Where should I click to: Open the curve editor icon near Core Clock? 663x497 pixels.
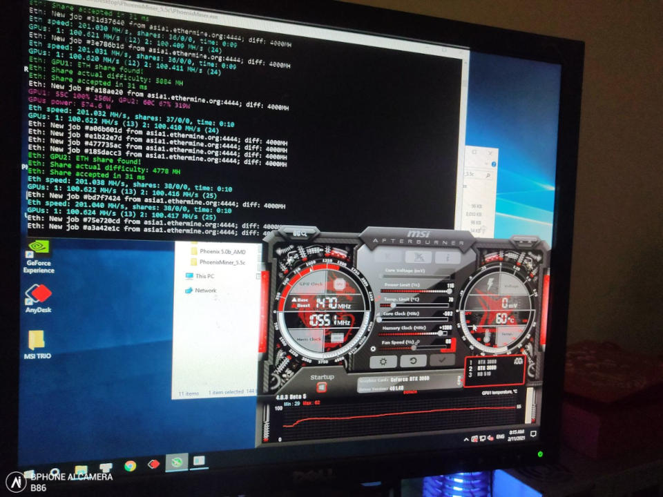(x=378, y=314)
